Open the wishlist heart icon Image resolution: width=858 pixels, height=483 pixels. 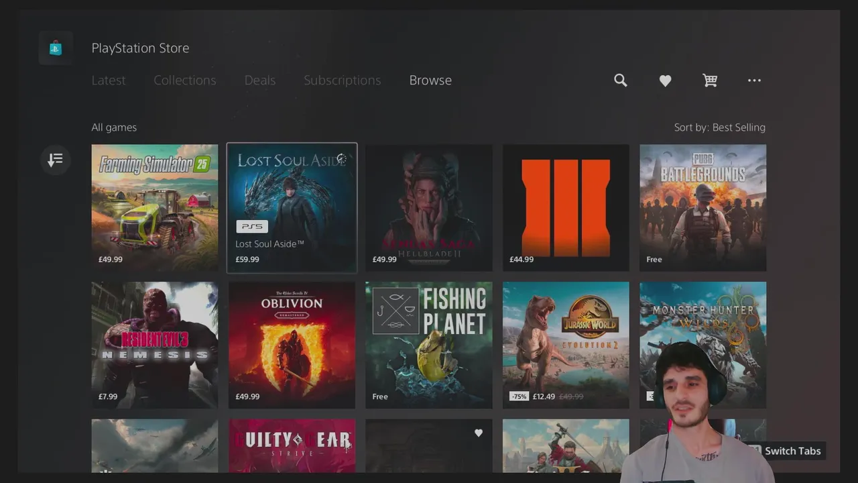[665, 80]
